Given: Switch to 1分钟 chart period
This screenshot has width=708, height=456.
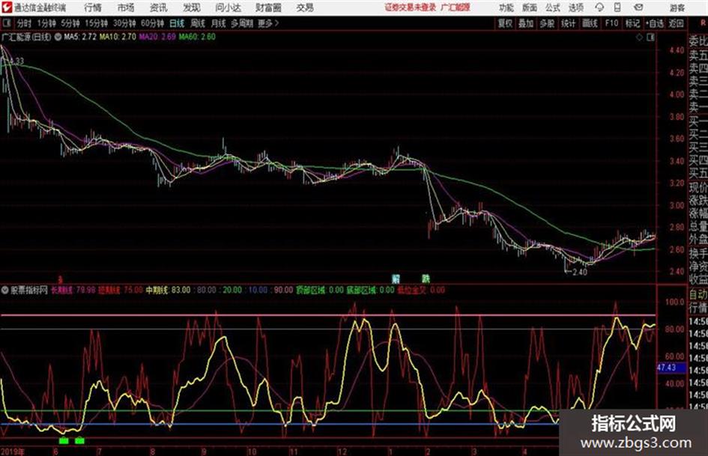Looking at the screenshot, I should click(46, 23).
